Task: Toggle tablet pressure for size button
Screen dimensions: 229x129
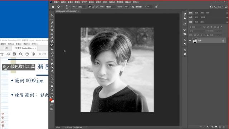Action: click(x=156, y=7)
